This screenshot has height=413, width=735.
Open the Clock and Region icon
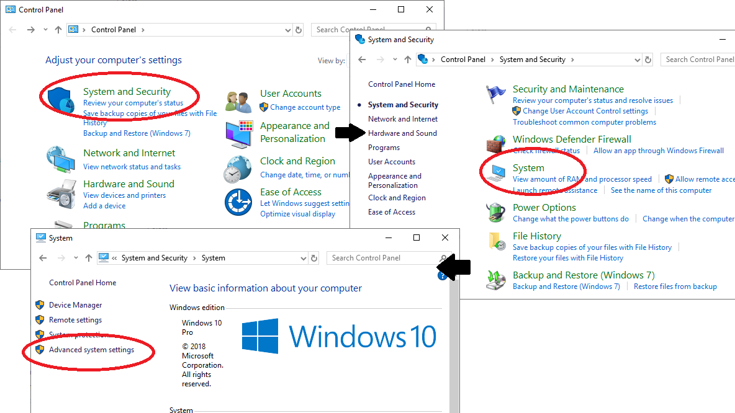tap(238, 168)
